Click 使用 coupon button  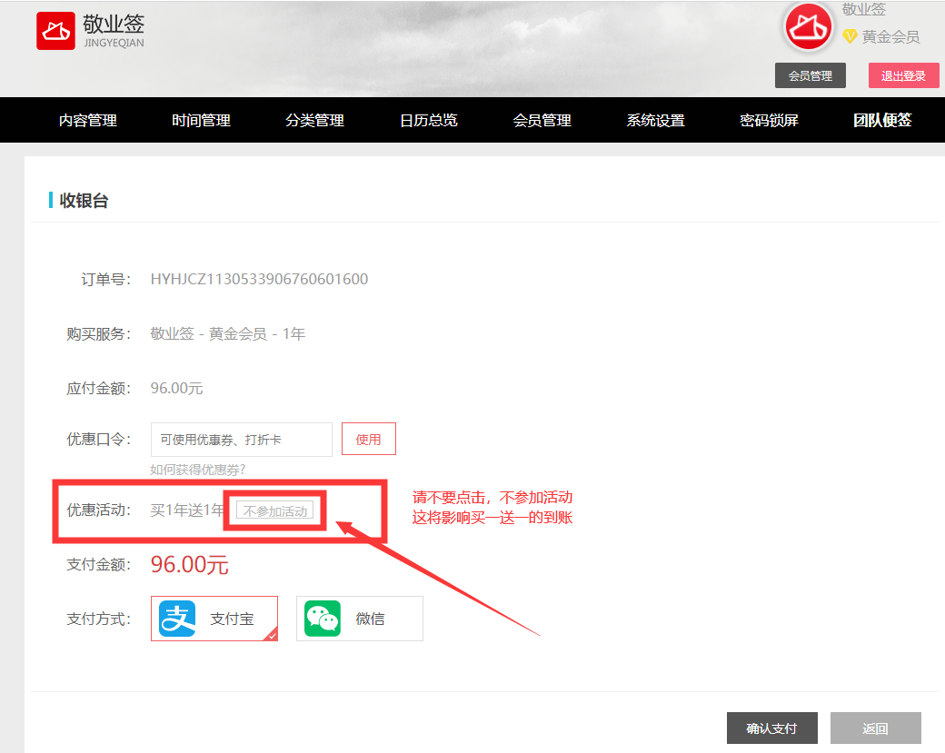(368, 439)
